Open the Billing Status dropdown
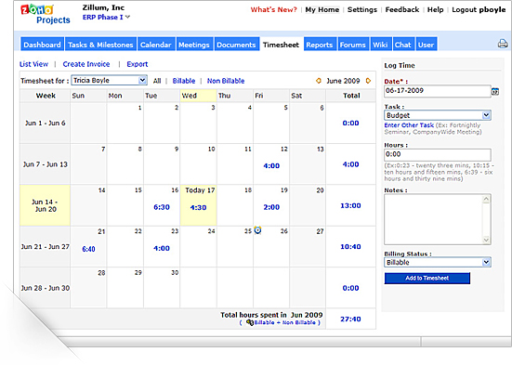This screenshot has width=512, height=365. 438,262
